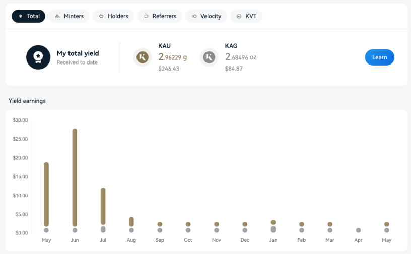The width and height of the screenshot is (411, 254).
Task: Click the July gold yield bar
Action: (x=103, y=207)
